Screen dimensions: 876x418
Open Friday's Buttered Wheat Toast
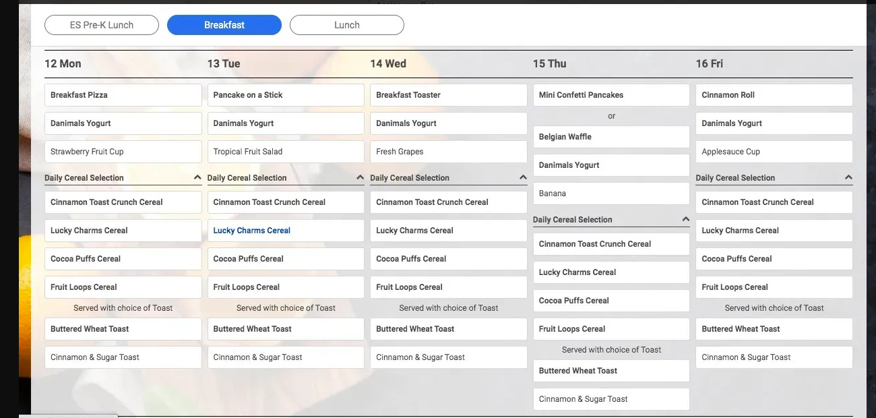pos(774,329)
